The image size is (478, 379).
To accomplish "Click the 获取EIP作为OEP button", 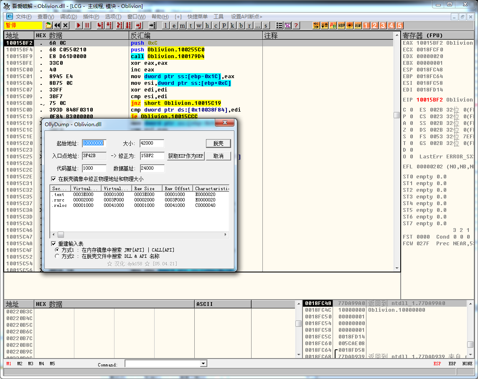I will coord(186,156).
